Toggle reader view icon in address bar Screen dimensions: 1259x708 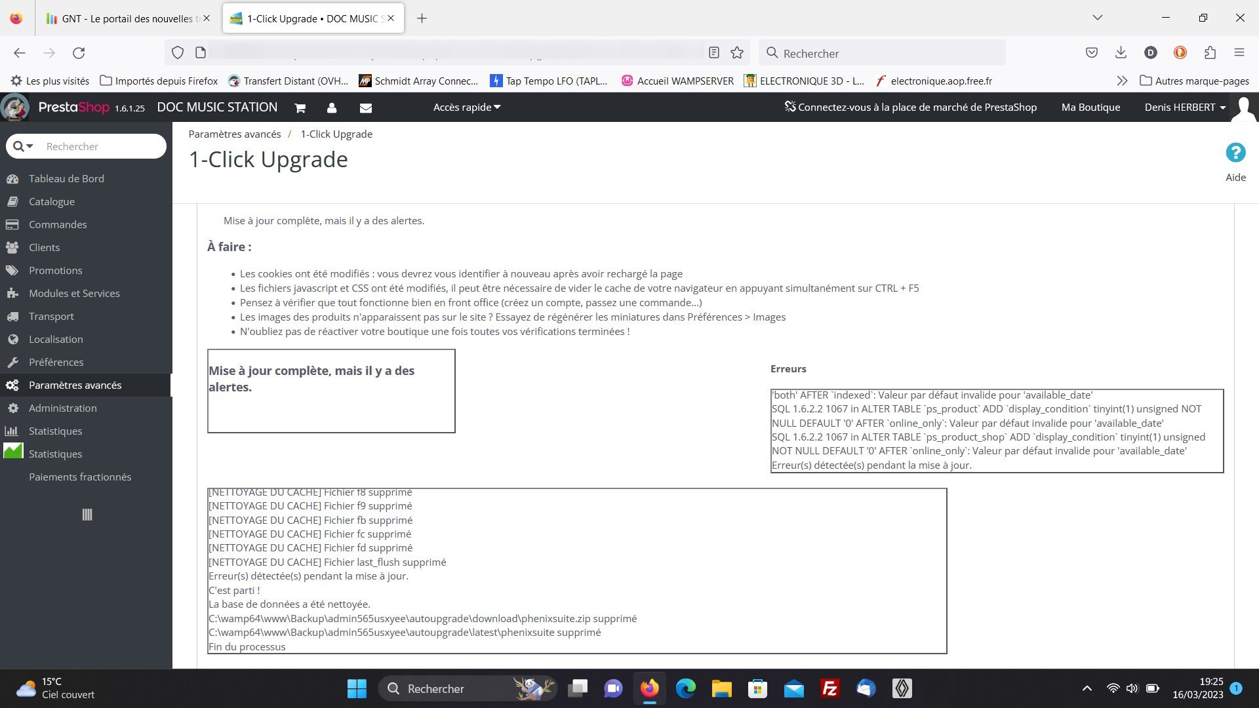[714, 53]
